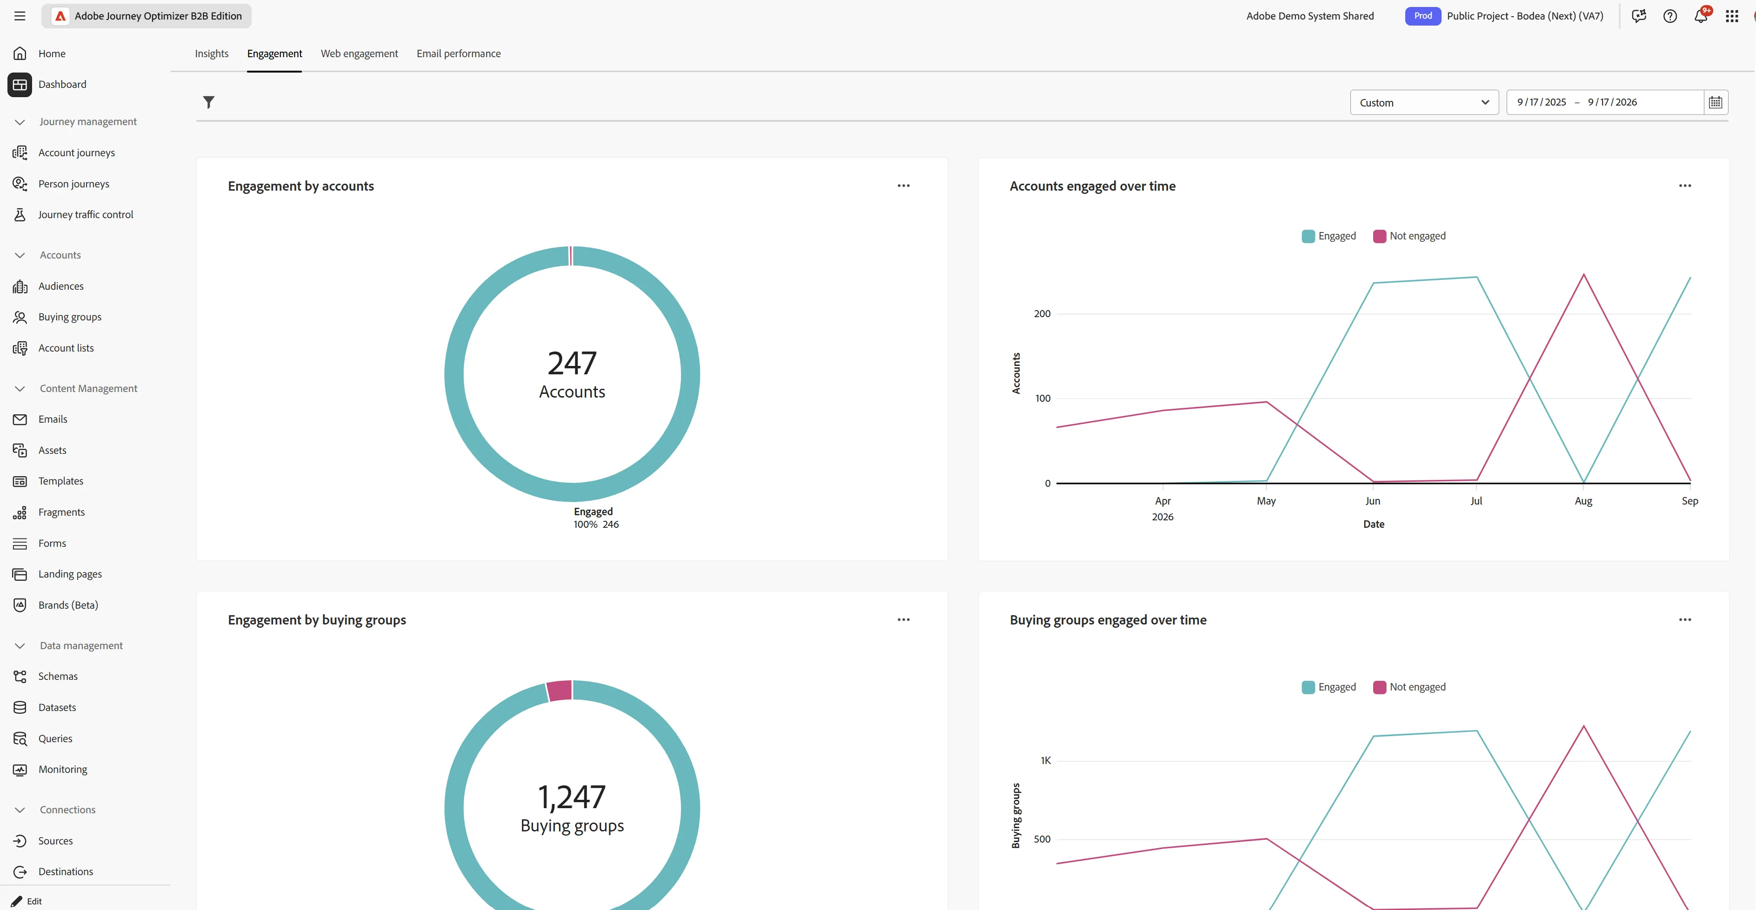Click the Home icon in sidebar

[x=20, y=53]
